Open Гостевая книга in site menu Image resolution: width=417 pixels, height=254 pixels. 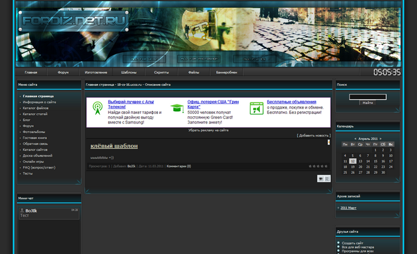(x=35, y=138)
